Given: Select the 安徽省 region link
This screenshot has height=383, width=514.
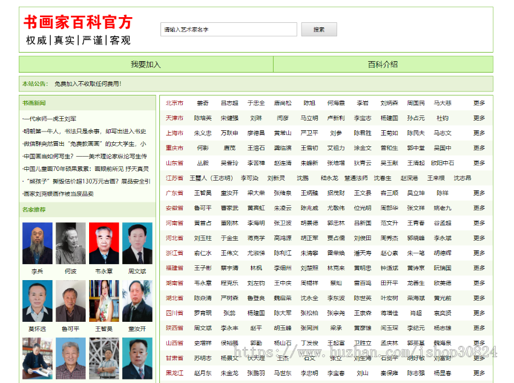Looking at the screenshot, I should 174,208.
